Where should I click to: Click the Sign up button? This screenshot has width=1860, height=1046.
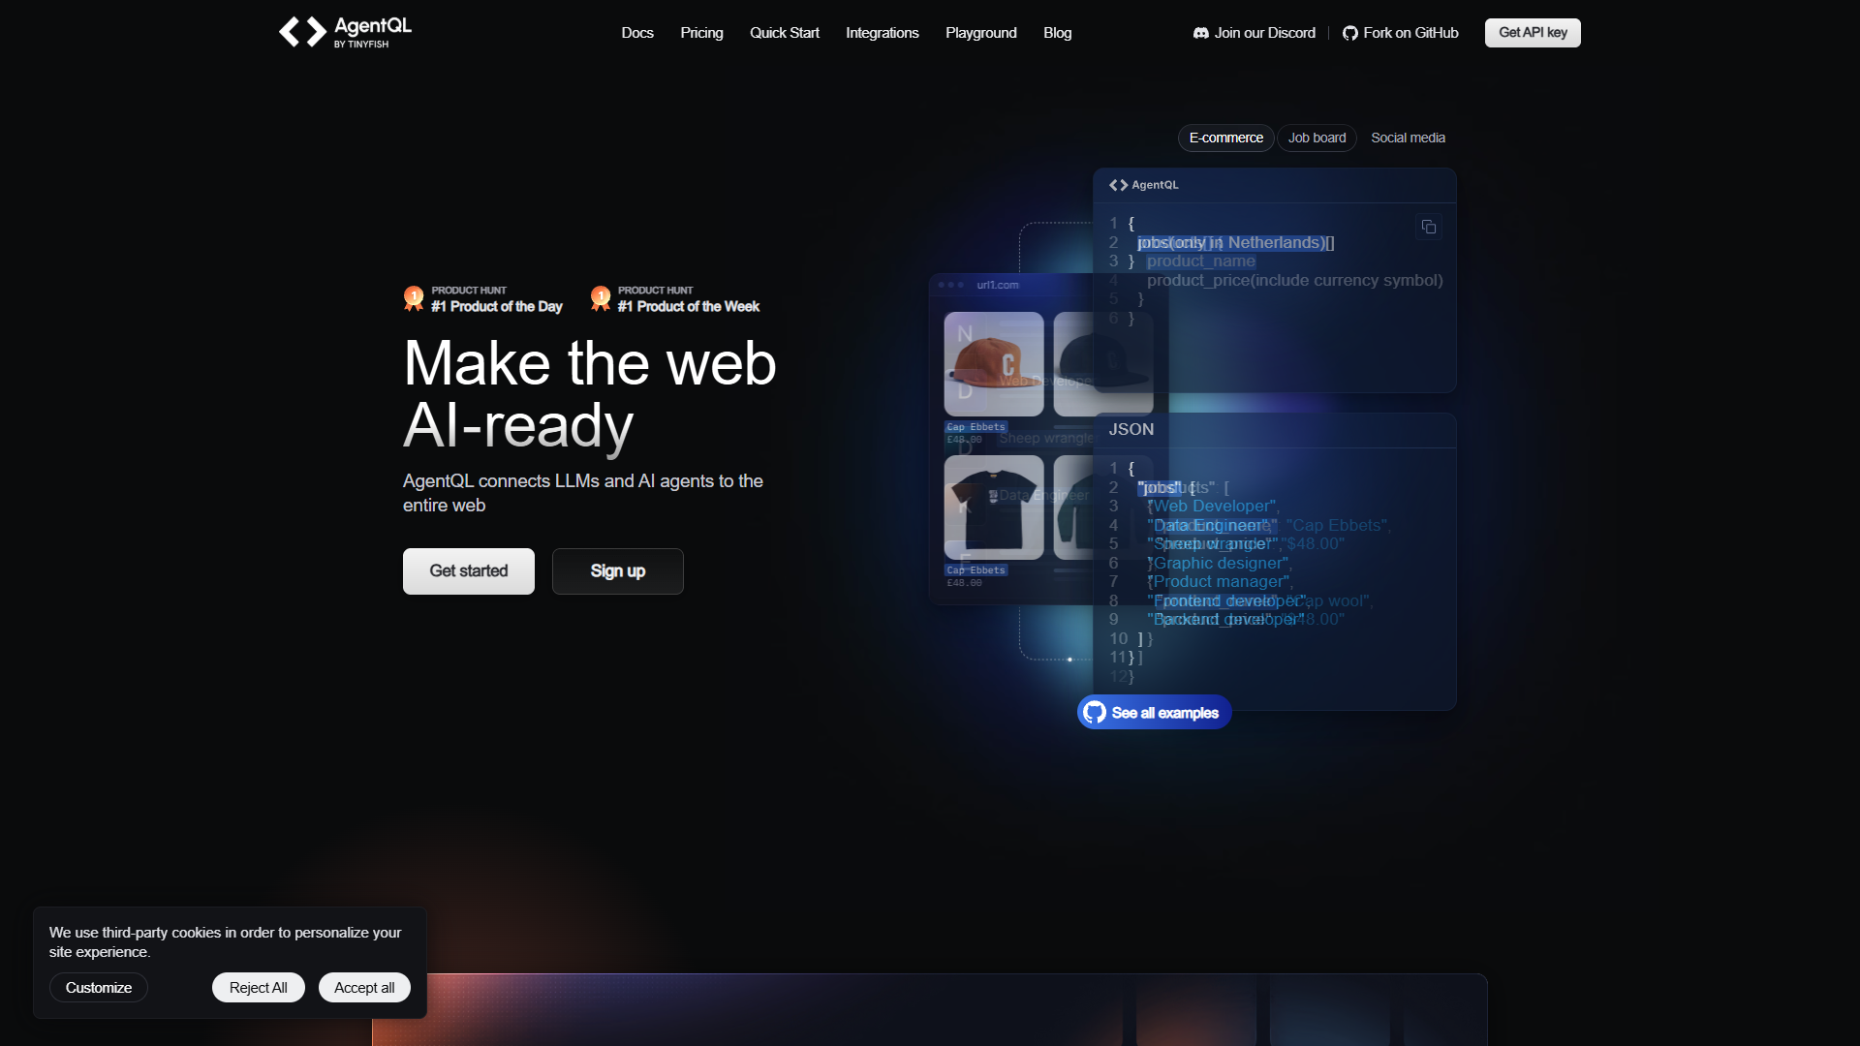coord(618,571)
